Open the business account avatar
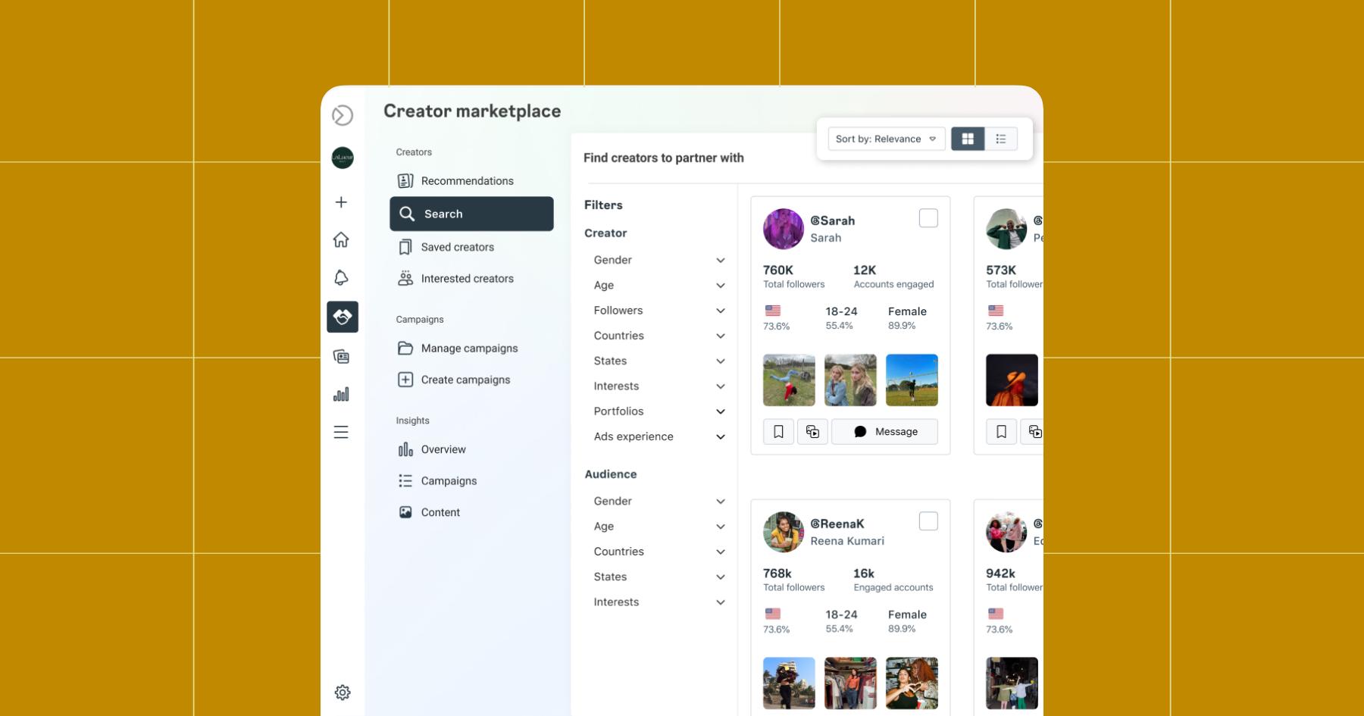 (343, 158)
